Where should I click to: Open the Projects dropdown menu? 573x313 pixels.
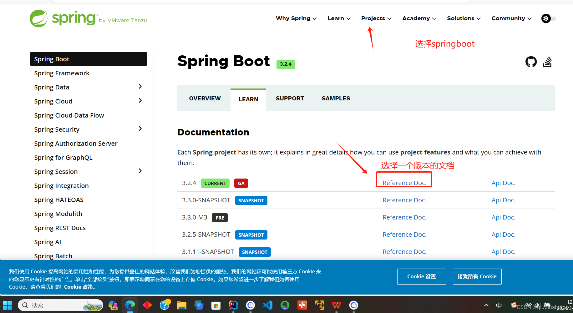[x=376, y=18]
